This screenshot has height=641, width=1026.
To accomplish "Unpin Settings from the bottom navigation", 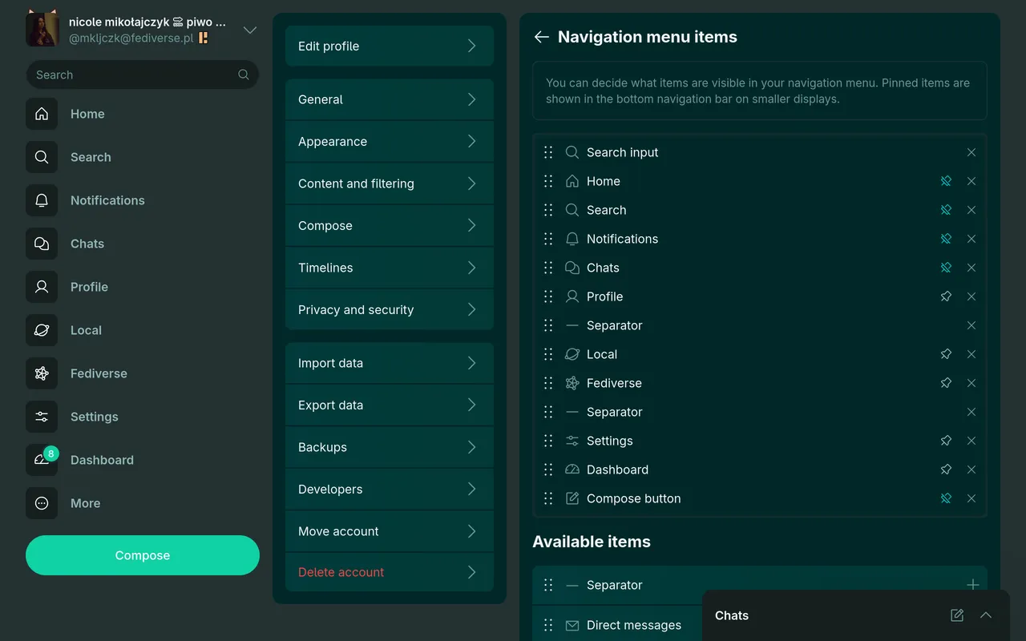I will [946, 441].
